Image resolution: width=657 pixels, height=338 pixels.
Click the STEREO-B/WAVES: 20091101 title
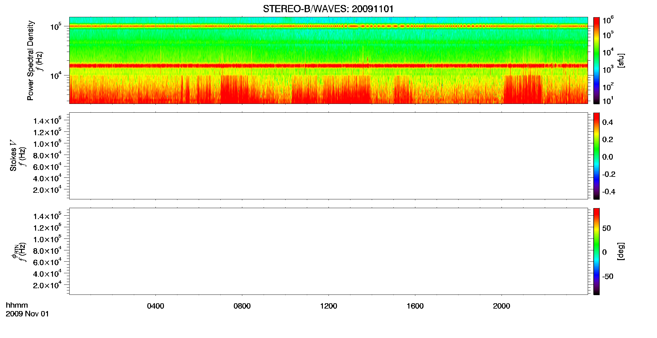point(328,9)
